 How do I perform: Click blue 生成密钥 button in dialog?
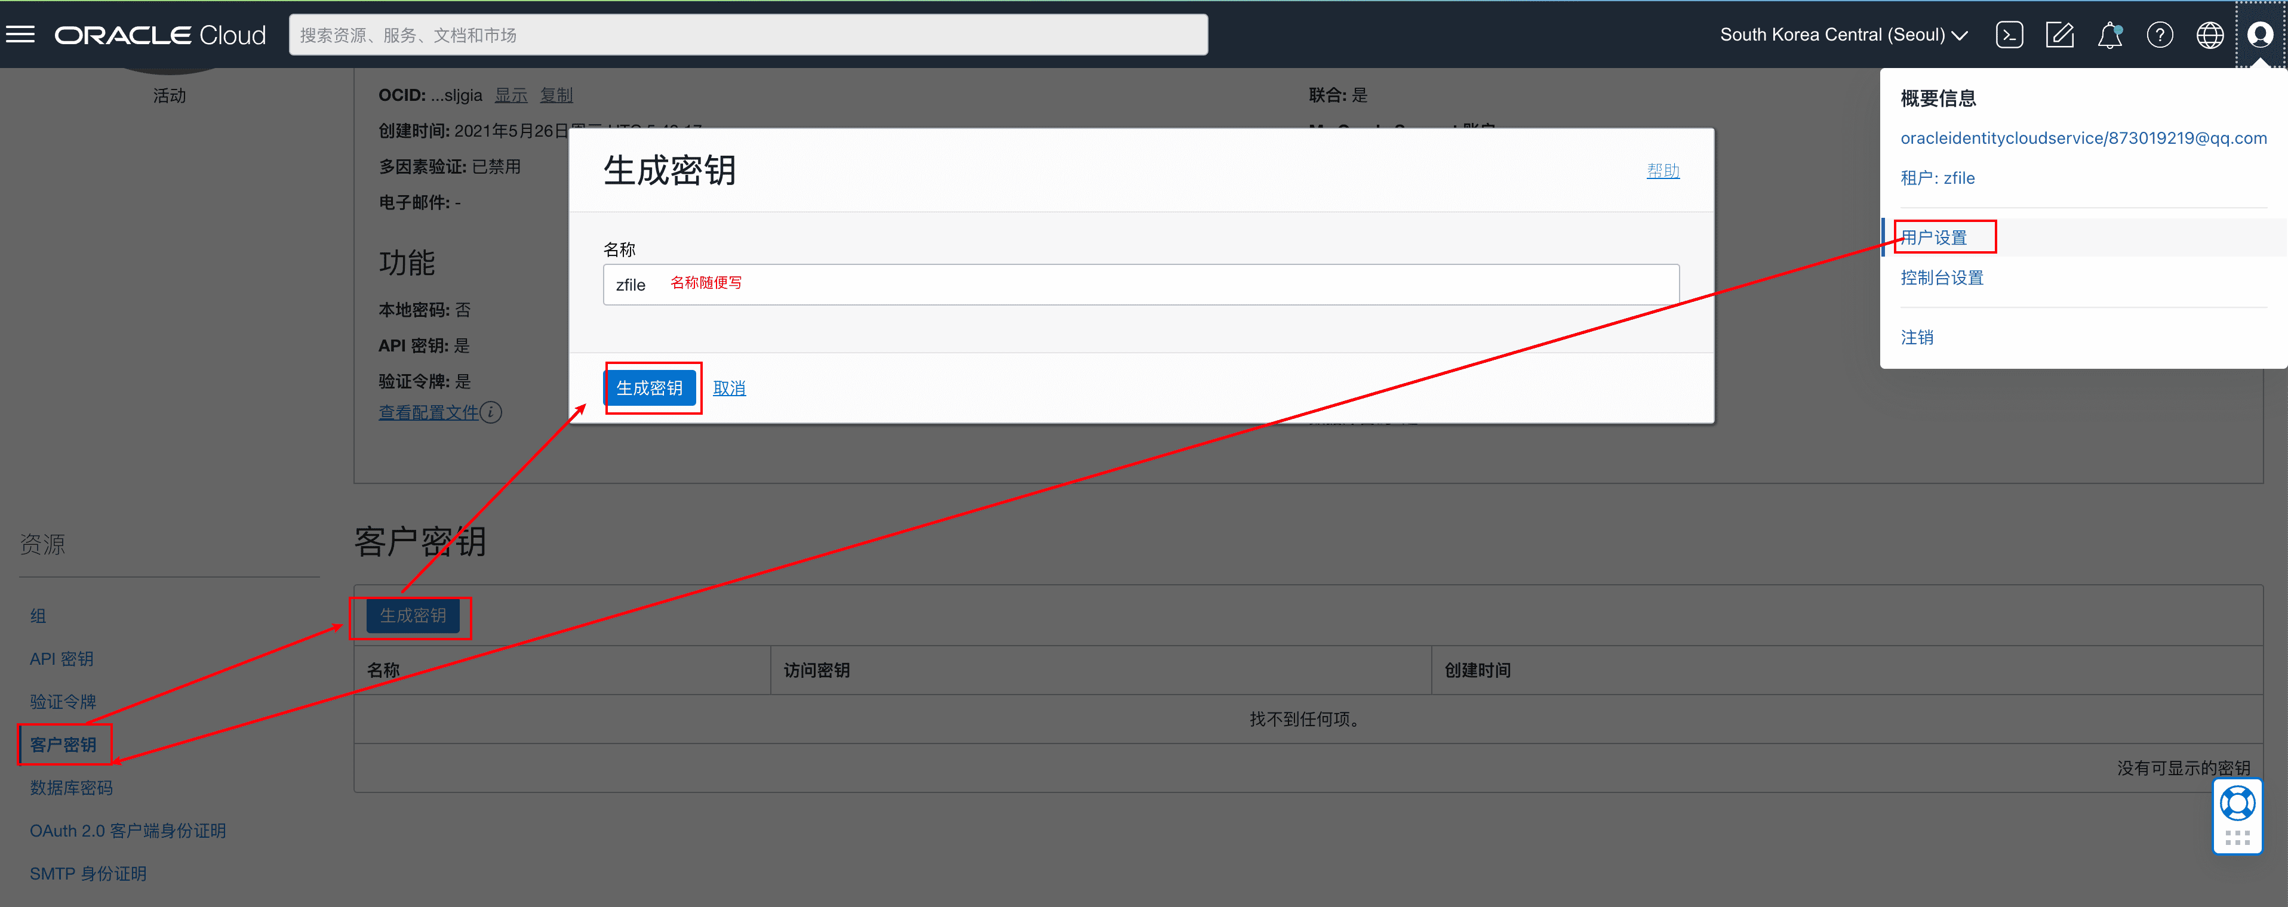[x=649, y=388]
